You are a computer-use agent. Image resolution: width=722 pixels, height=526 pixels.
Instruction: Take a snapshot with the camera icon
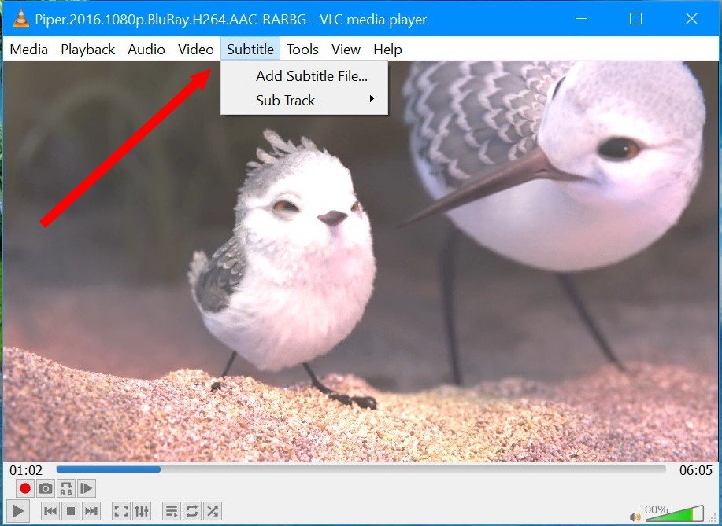click(x=45, y=488)
